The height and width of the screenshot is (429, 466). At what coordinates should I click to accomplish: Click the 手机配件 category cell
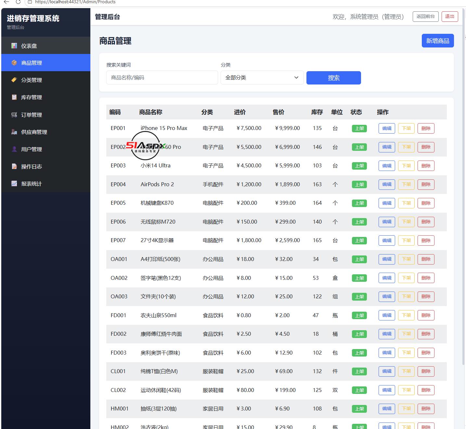click(213, 184)
